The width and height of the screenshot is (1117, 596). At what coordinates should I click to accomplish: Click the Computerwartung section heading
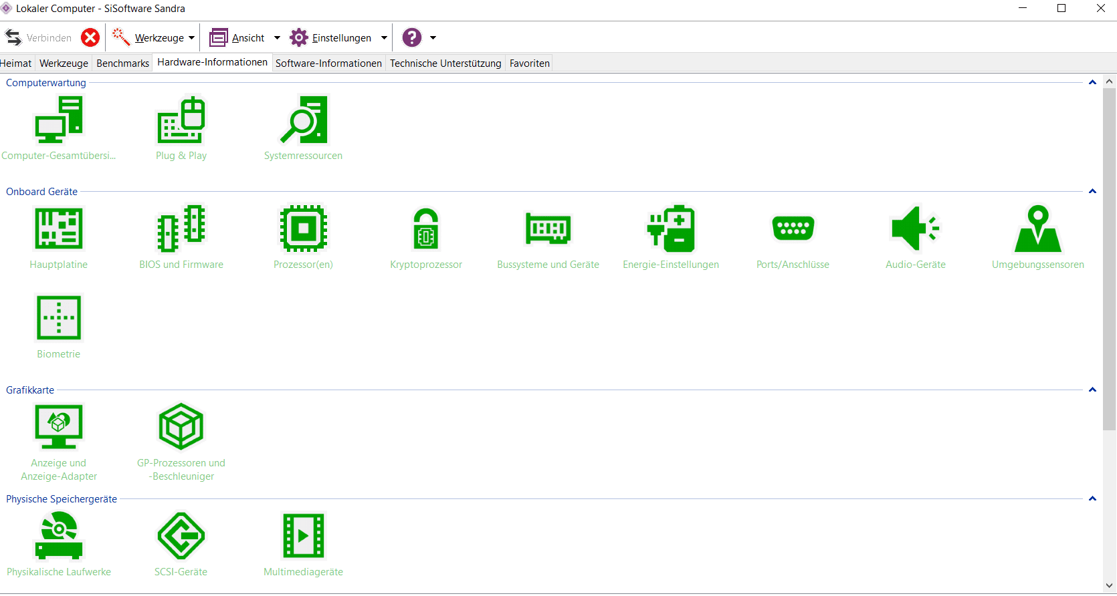point(46,83)
